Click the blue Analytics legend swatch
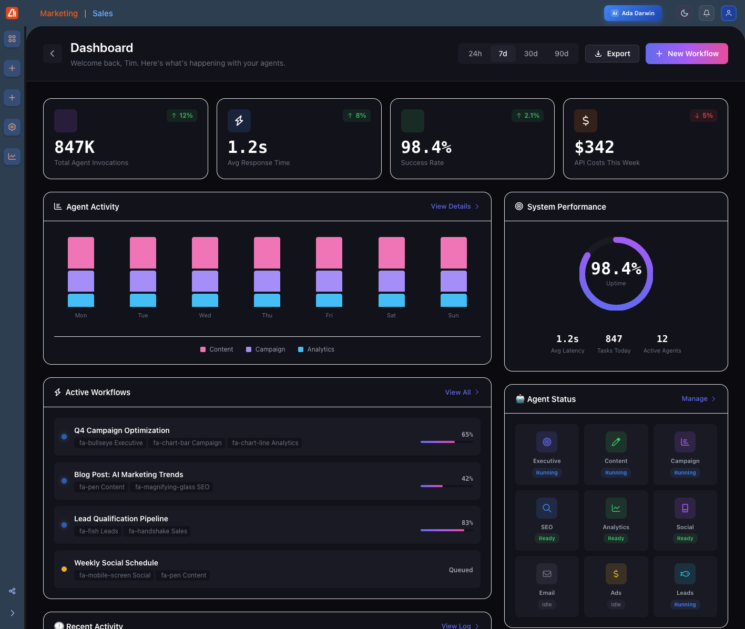Viewport: 745px width, 629px height. (x=301, y=349)
